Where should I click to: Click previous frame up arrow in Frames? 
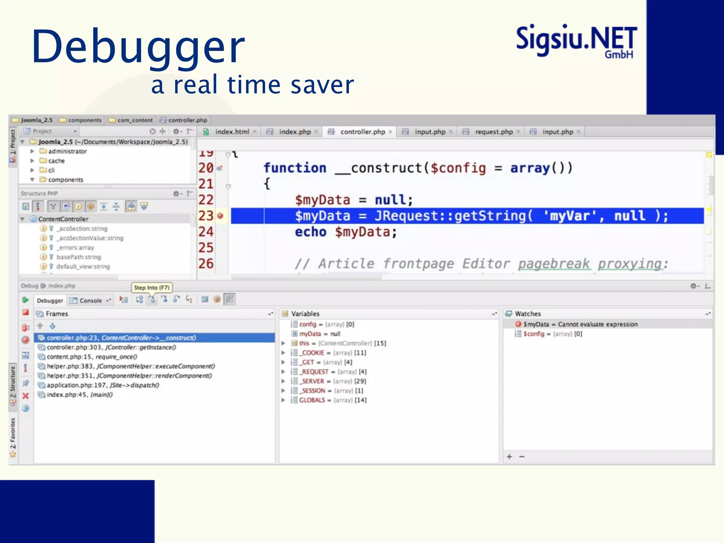pyautogui.click(x=40, y=326)
